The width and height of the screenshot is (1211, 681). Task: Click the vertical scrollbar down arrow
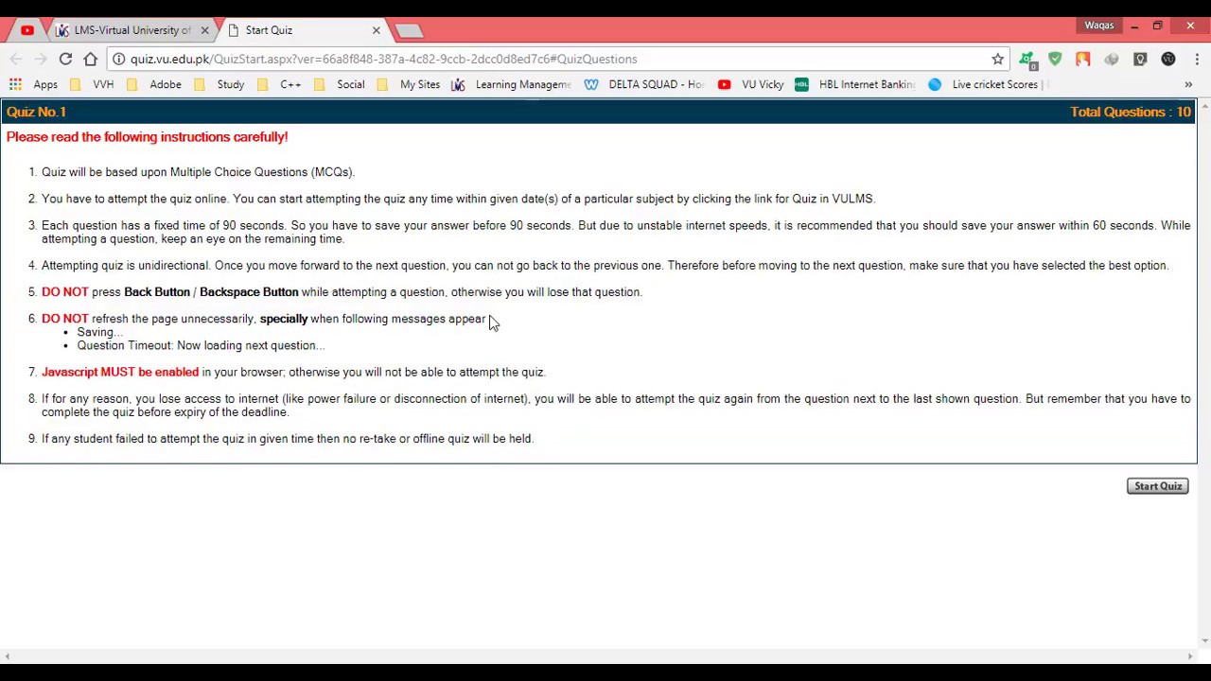1204,641
